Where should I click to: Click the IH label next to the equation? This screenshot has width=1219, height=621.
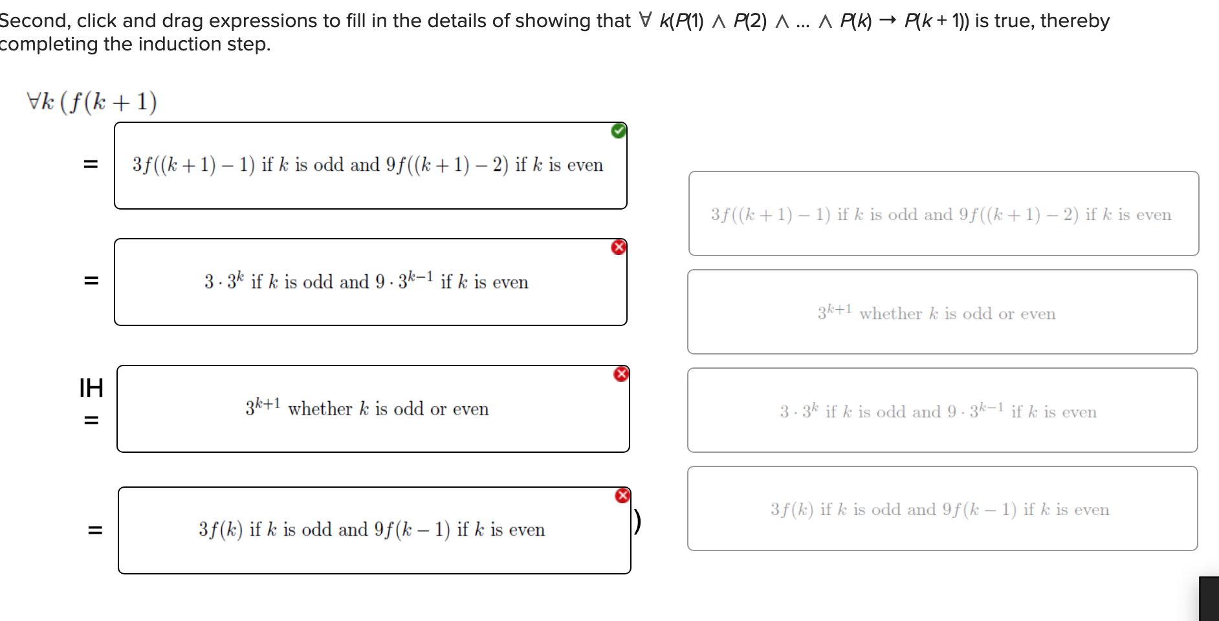click(x=91, y=388)
